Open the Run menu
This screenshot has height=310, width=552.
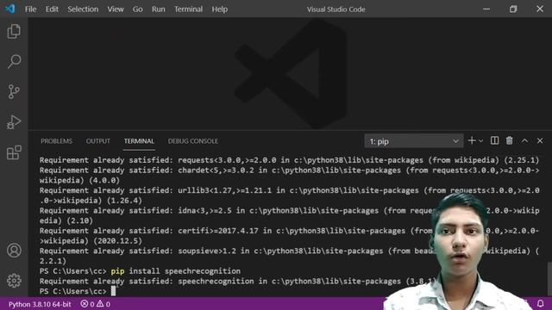[x=158, y=9]
